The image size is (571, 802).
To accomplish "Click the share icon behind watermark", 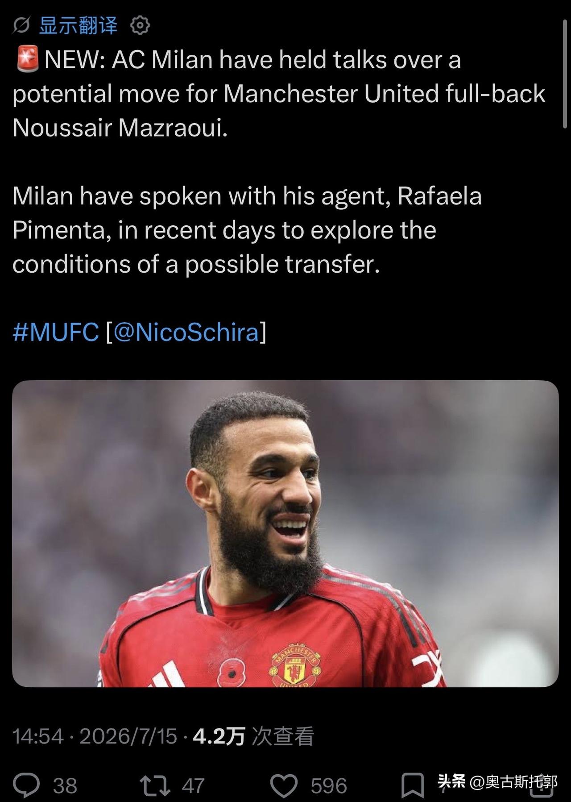I will [x=542, y=785].
